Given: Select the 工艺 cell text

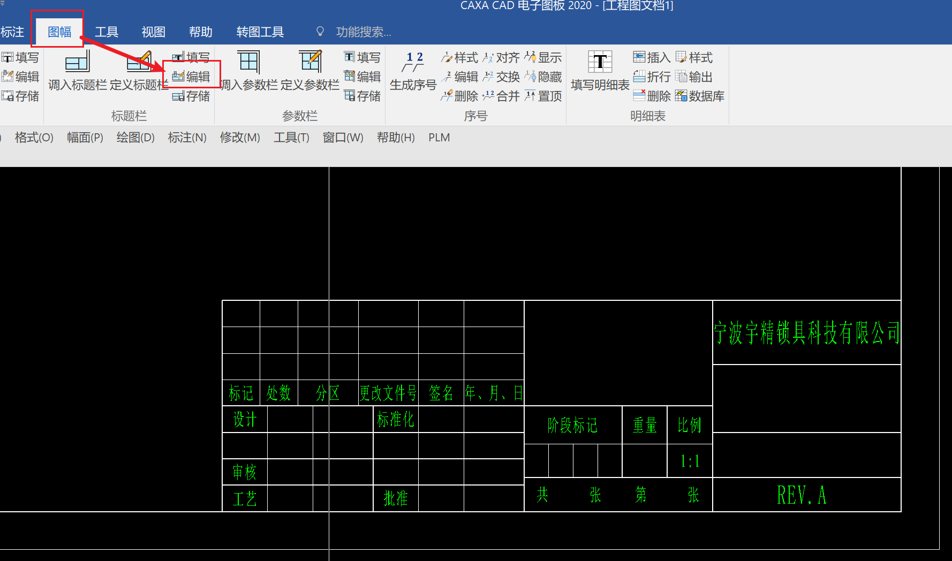Looking at the screenshot, I should tap(245, 499).
